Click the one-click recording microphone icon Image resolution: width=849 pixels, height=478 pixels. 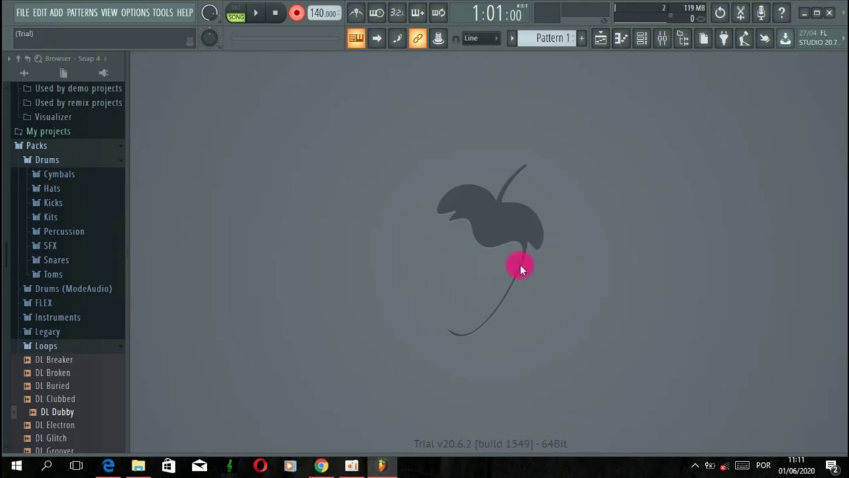tap(761, 13)
